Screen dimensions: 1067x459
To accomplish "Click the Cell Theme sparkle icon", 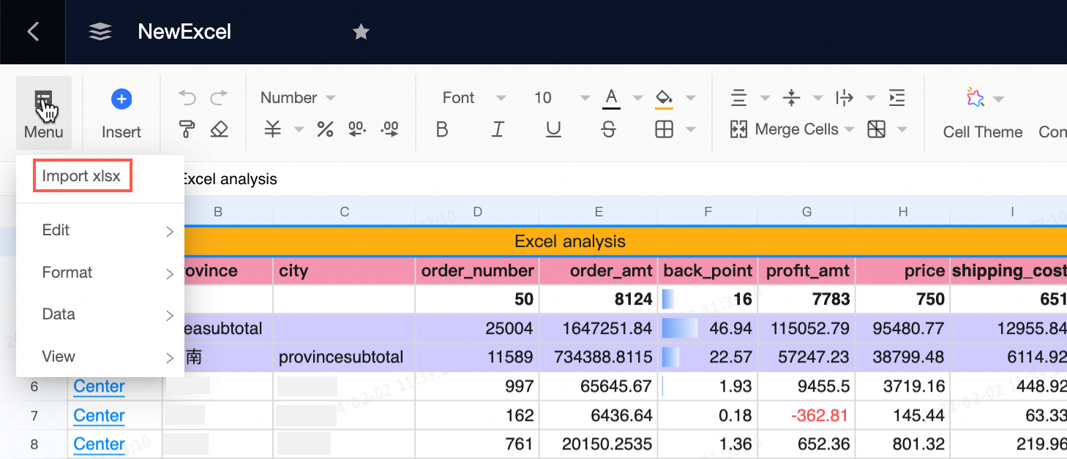I will pyautogui.click(x=975, y=98).
